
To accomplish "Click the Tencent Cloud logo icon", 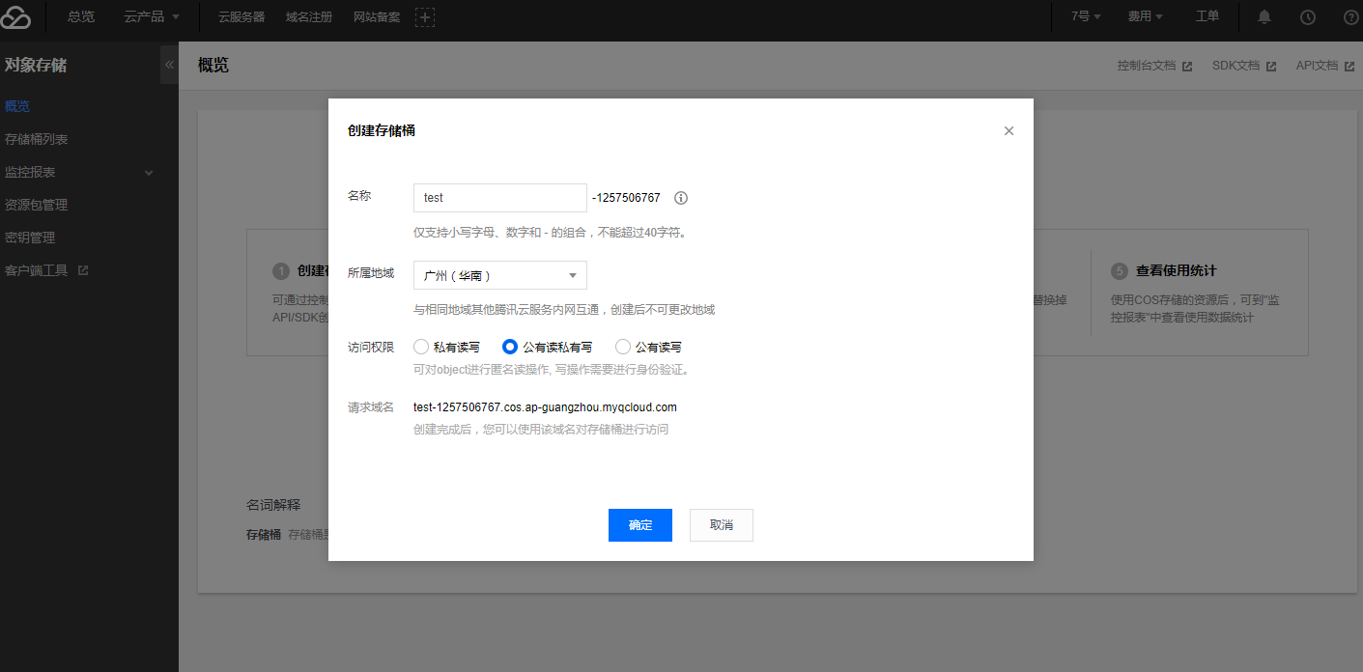I will pyautogui.click(x=16, y=17).
